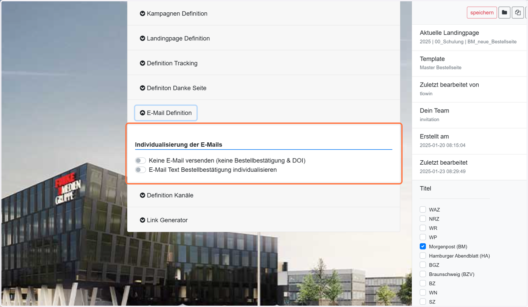The width and height of the screenshot is (528, 307).
Task: Toggle E-Mail Text Bestellbestätigung individualisieren switch
Action: pyautogui.click(x=140, y=170)
